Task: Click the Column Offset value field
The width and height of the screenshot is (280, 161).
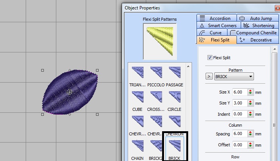Action: pyautogui.click(x=240, y=145)
